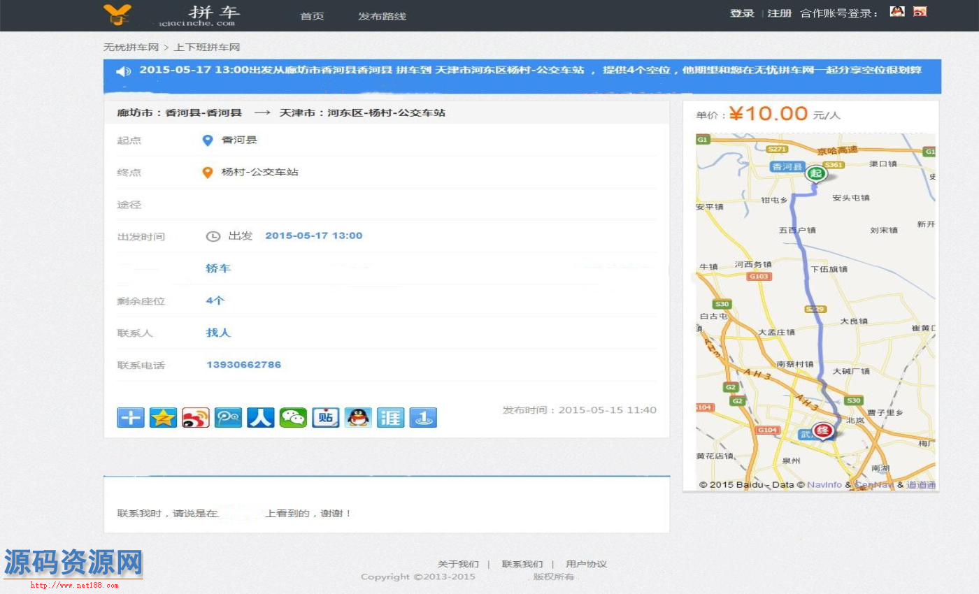Viewport: 979px width, 594px height.
Task: Open more share options with the plus icon
Action: (x=130, y=417)
